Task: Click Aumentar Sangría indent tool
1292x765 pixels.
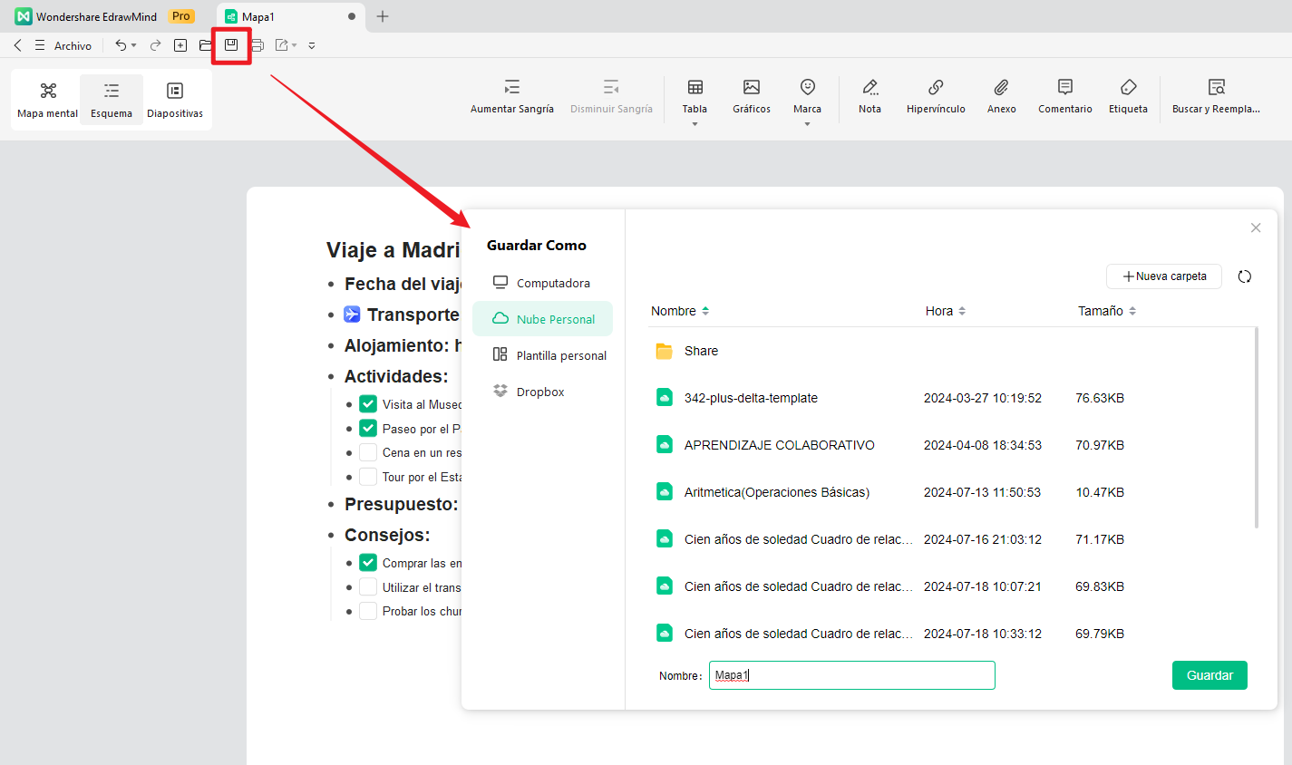Action: click(x=512, y=97)
